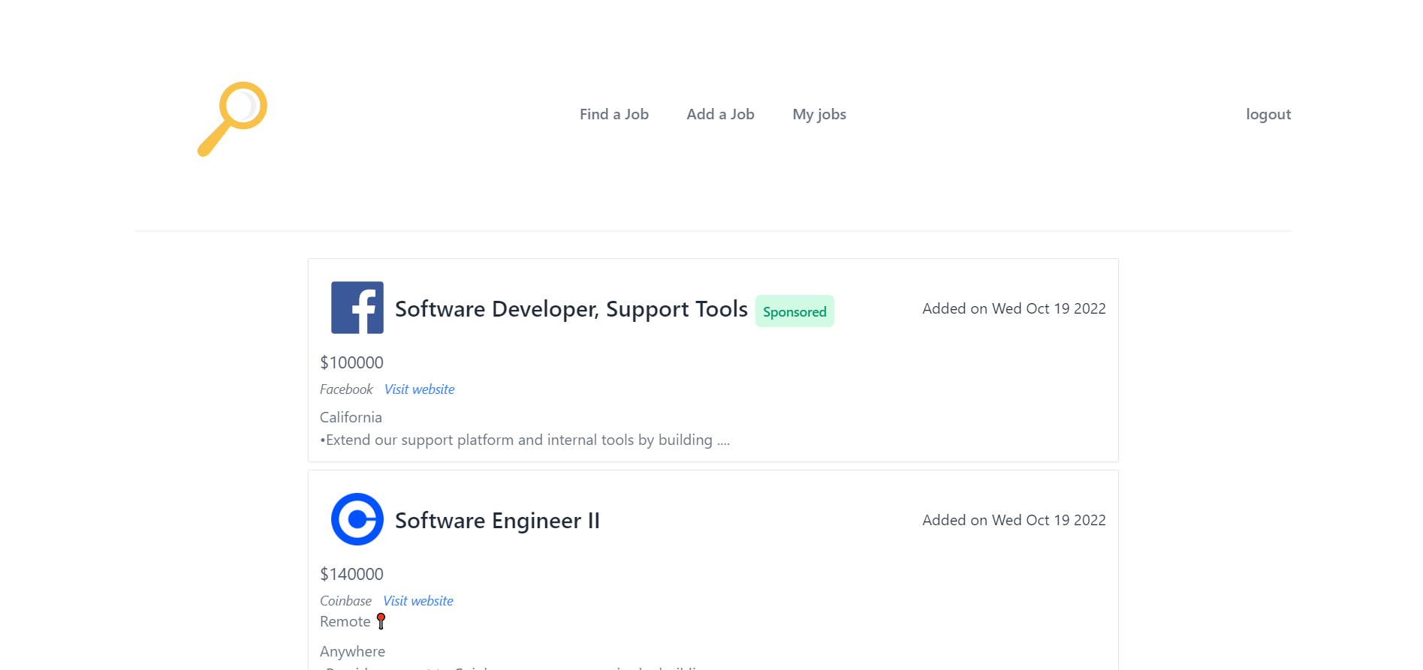Screen dimensions: 1423x670
Task: Log out using the logout link
Action: [1268, 114]
